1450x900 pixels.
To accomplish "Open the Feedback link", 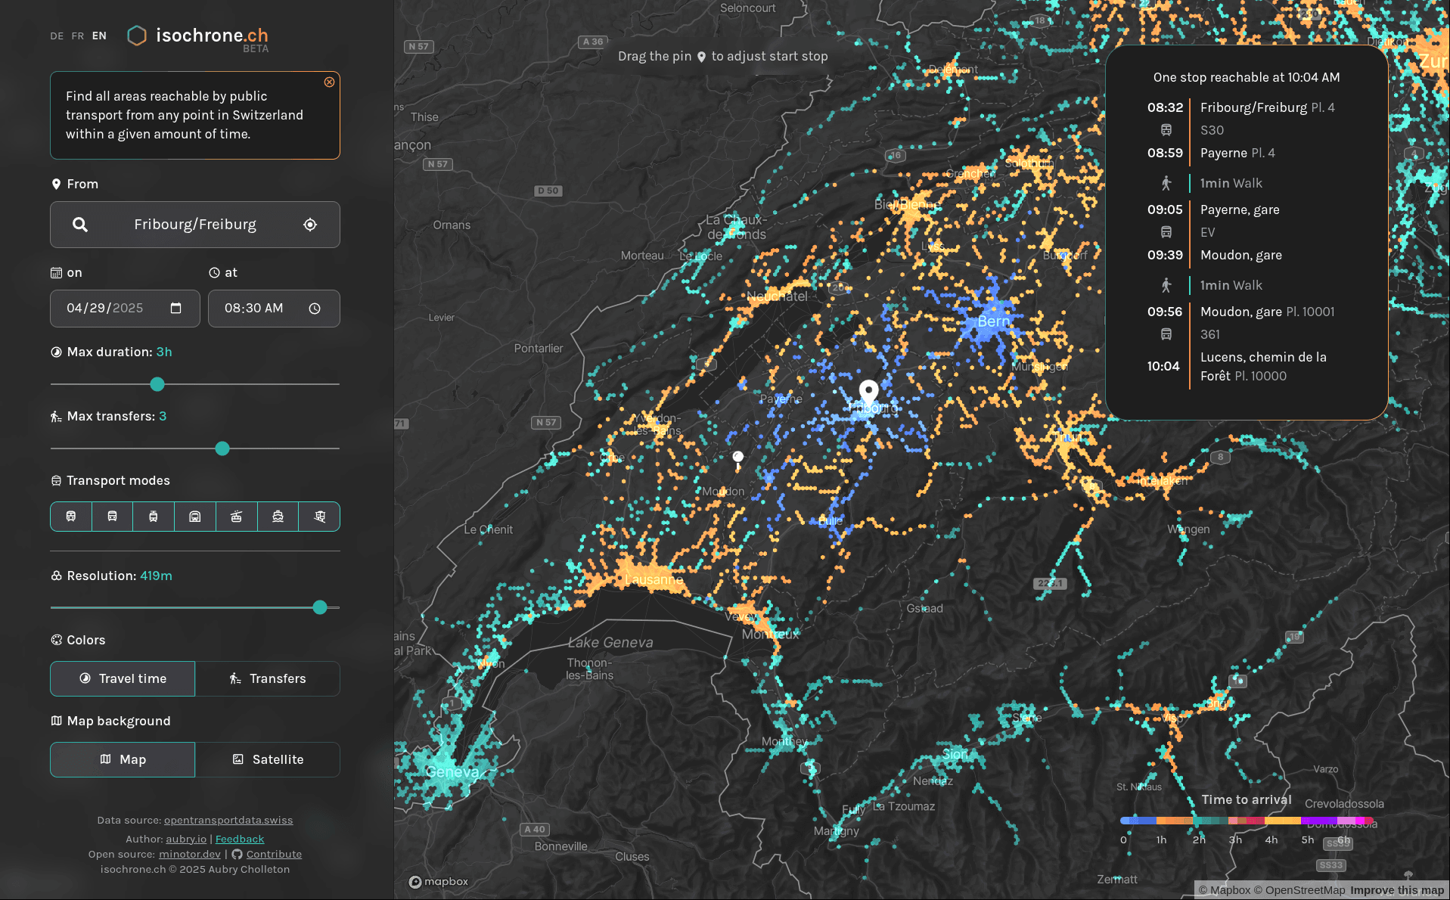I will click(x=240, y=839).
